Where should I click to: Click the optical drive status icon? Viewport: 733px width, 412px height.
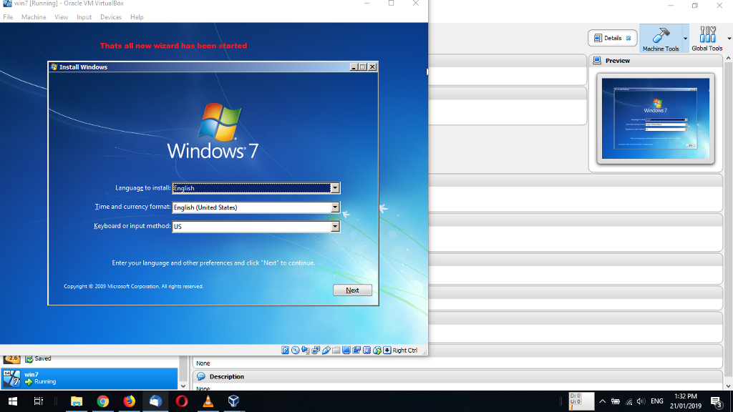tap(295, 350)
